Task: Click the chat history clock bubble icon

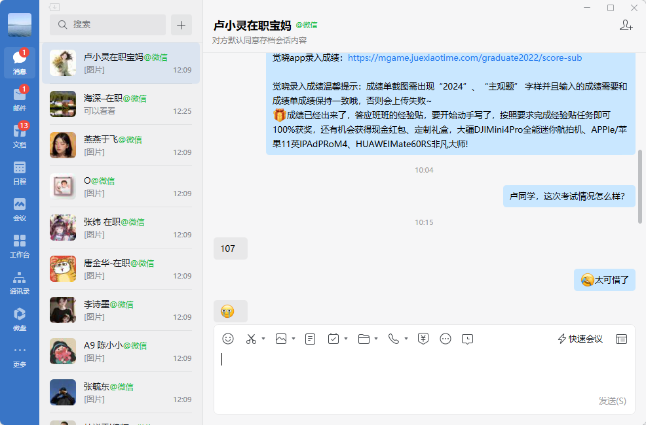Action: click(468, 339)
